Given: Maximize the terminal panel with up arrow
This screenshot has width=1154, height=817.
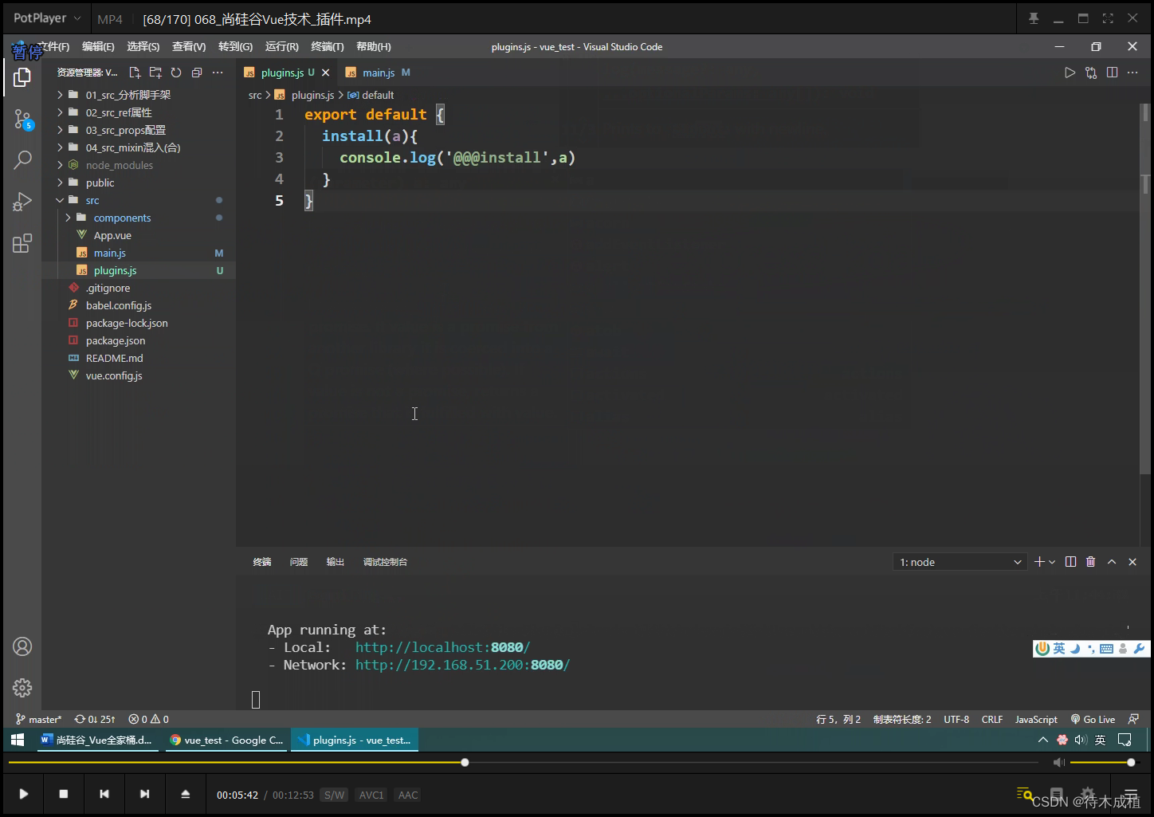Looking at the screenshot, I should click(1112, 562).
